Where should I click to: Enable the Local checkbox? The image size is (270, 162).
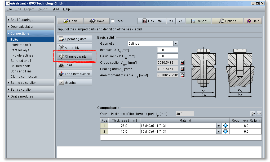tap(113, 21)
